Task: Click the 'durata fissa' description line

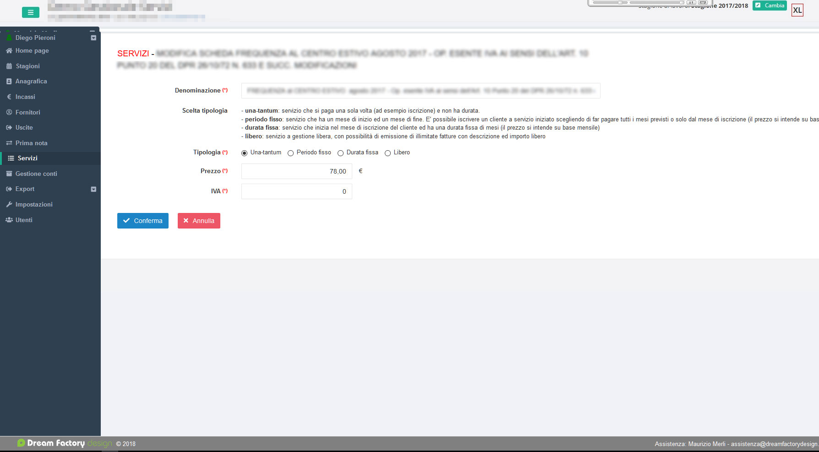Action: (x=420, y=128)
